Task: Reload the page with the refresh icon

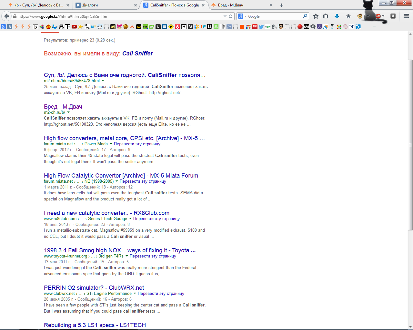Action: (x=231, y=16)
